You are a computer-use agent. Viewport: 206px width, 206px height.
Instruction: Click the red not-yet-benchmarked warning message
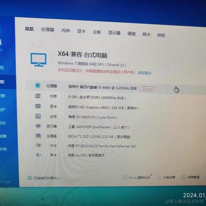point(97,71)
